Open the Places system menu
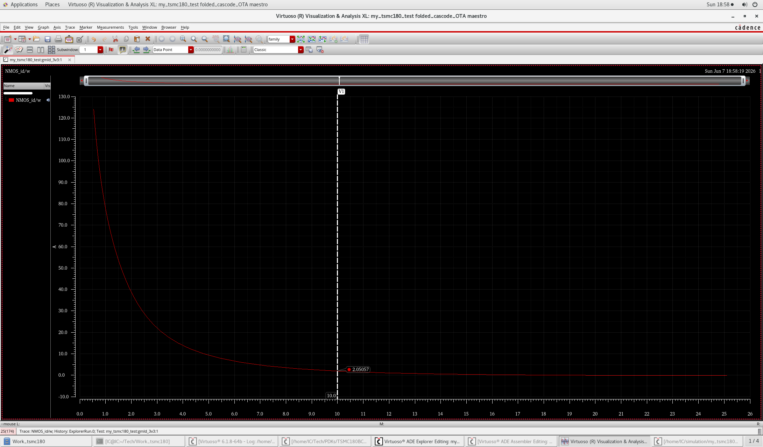This screenshot has height=447, width=763. (x=52, y=5)
